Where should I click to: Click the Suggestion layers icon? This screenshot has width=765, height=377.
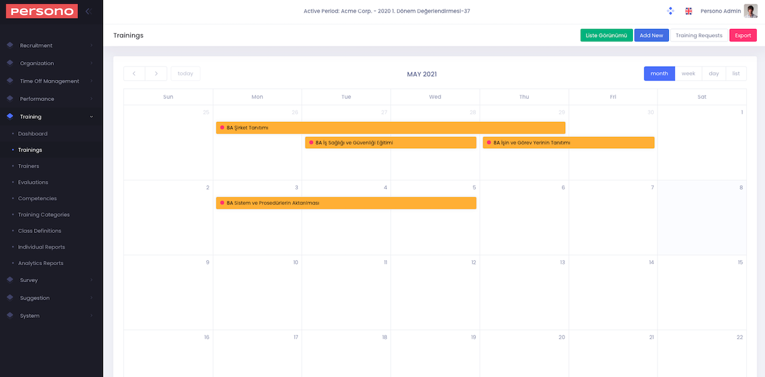tap(9, 298)
